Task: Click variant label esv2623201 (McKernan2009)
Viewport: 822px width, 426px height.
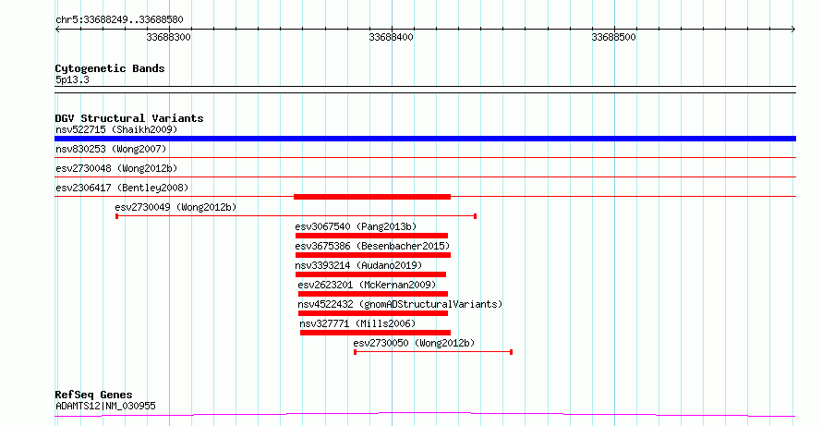Action: click(x=367, y=285)
